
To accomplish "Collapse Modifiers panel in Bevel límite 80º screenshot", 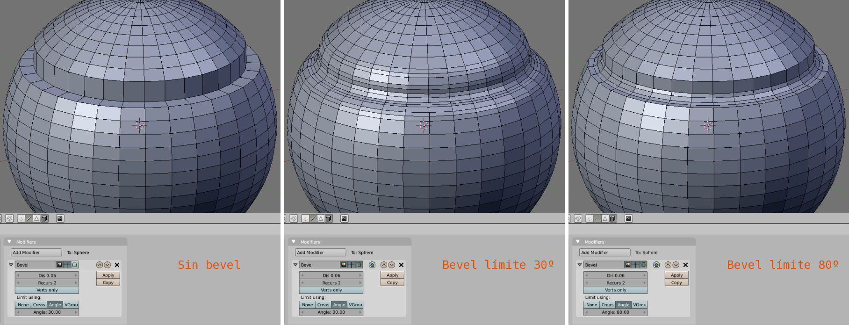I will (x=578, y=242).
